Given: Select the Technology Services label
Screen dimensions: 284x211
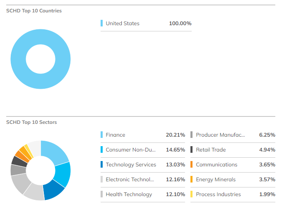Looking at the screenshot, I should tap(131, 165).
